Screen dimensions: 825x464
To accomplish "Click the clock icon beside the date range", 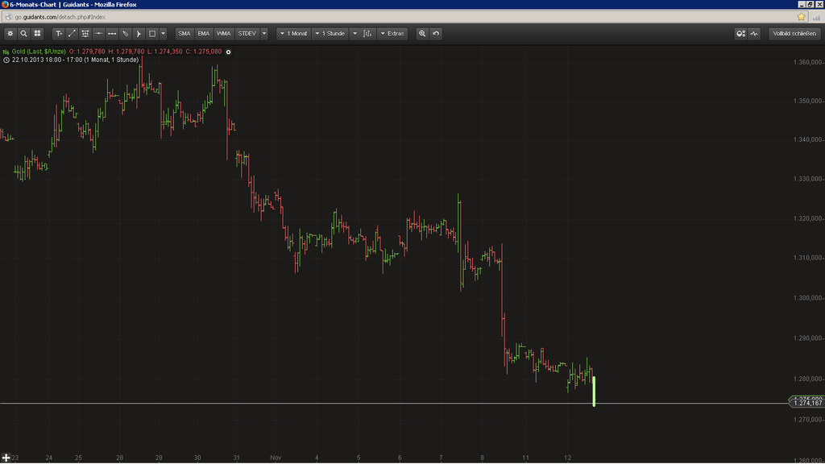I will click(x=6, y=60).
